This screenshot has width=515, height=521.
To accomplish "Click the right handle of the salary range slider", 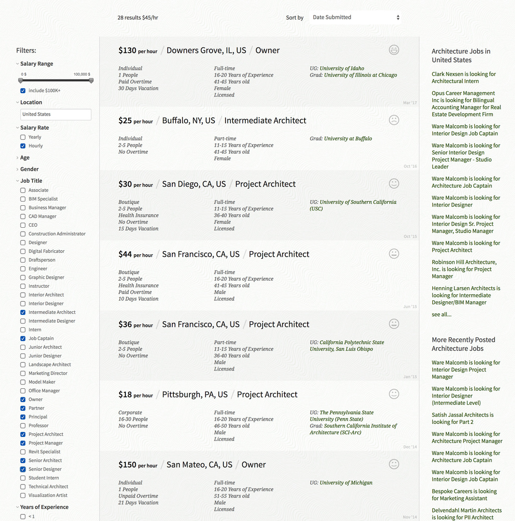I will click(91, 81).
